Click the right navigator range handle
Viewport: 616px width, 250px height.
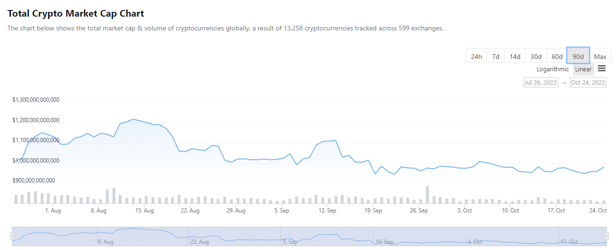point(606,236)
